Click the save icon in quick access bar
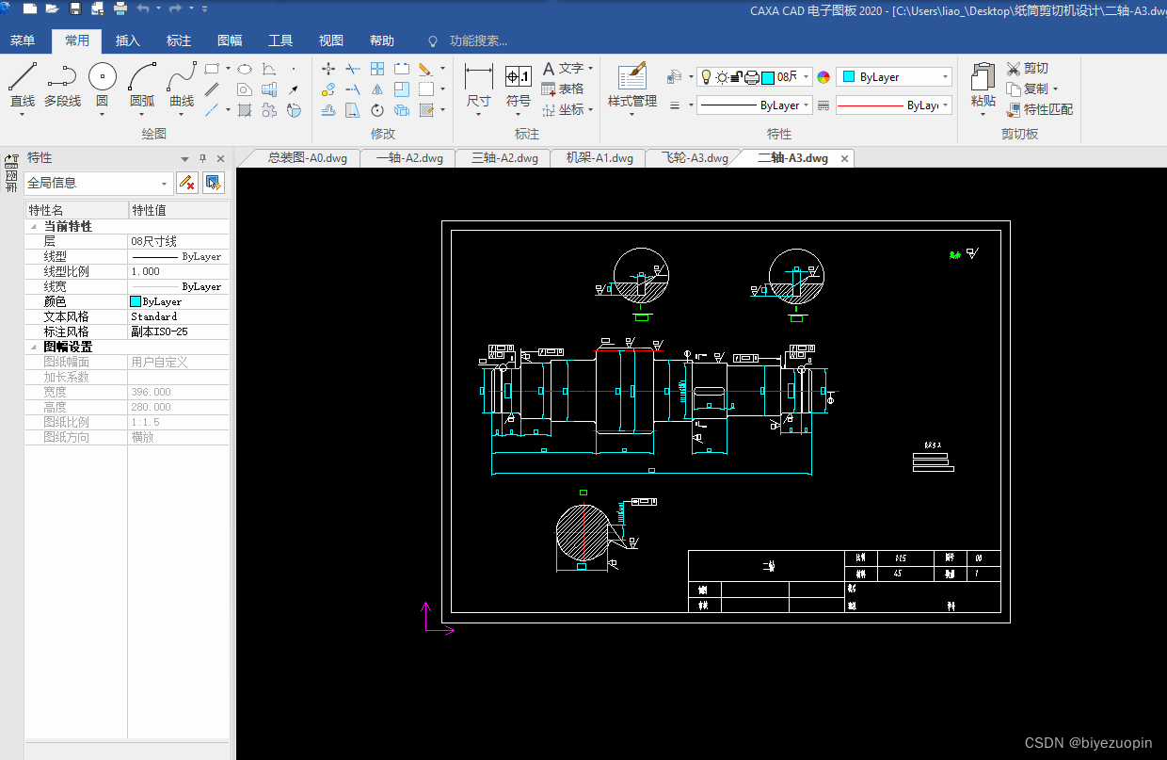1167x760 pixels. pos(75,9)
